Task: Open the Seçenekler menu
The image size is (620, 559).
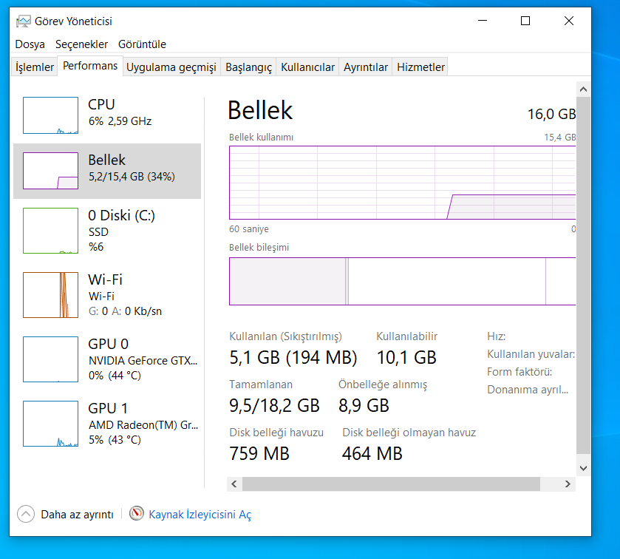Action: tap(81, 44)
